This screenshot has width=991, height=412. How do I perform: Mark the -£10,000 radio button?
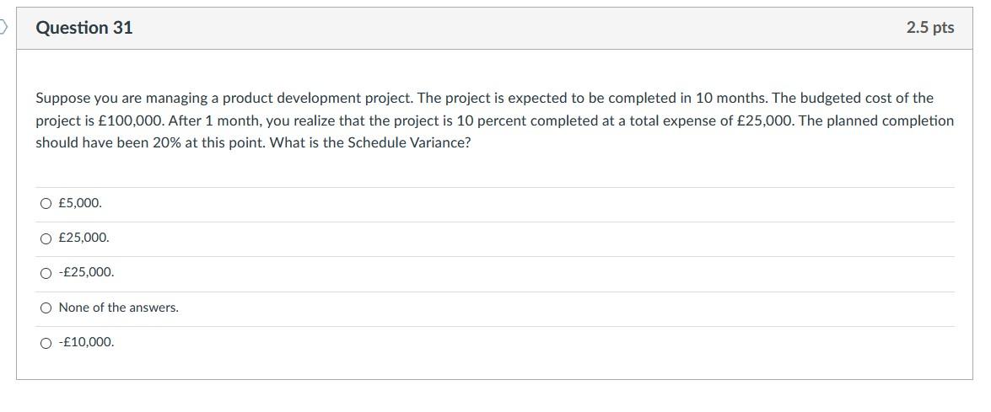[x=46, y=343]
